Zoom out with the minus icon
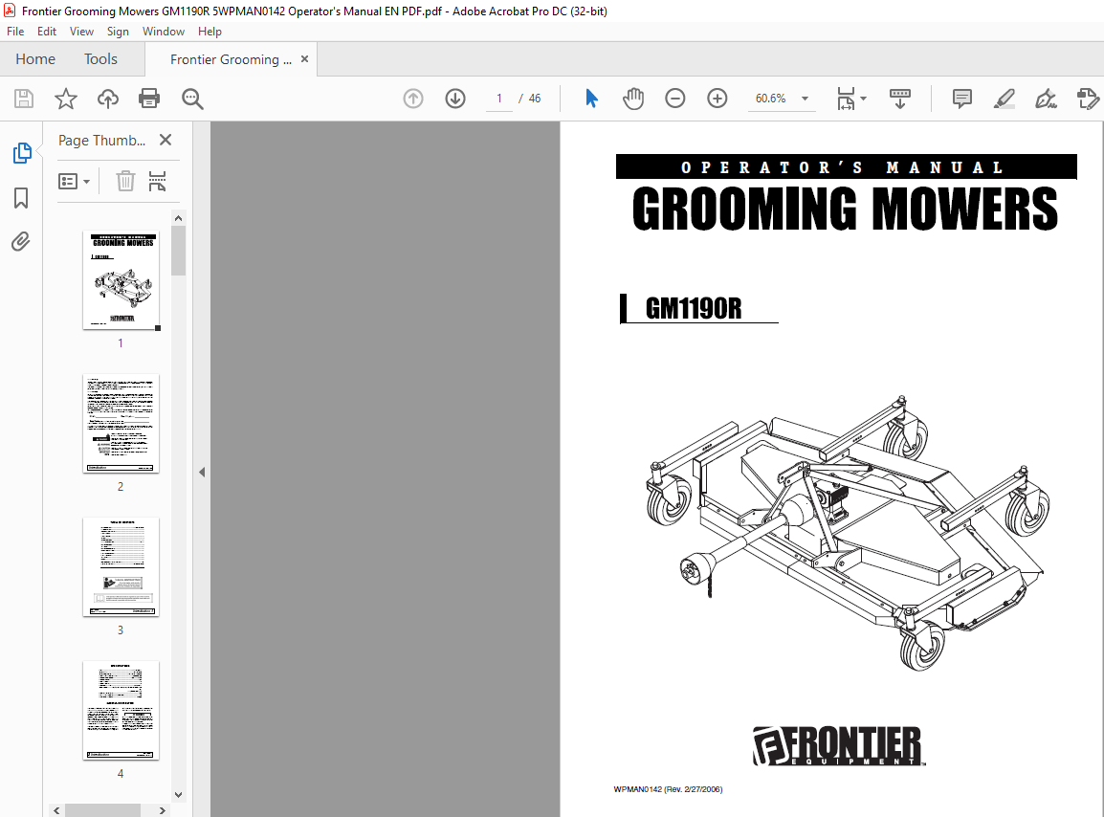The width and height of the screenshot is (1104, 817). click(x=675, y=99)
